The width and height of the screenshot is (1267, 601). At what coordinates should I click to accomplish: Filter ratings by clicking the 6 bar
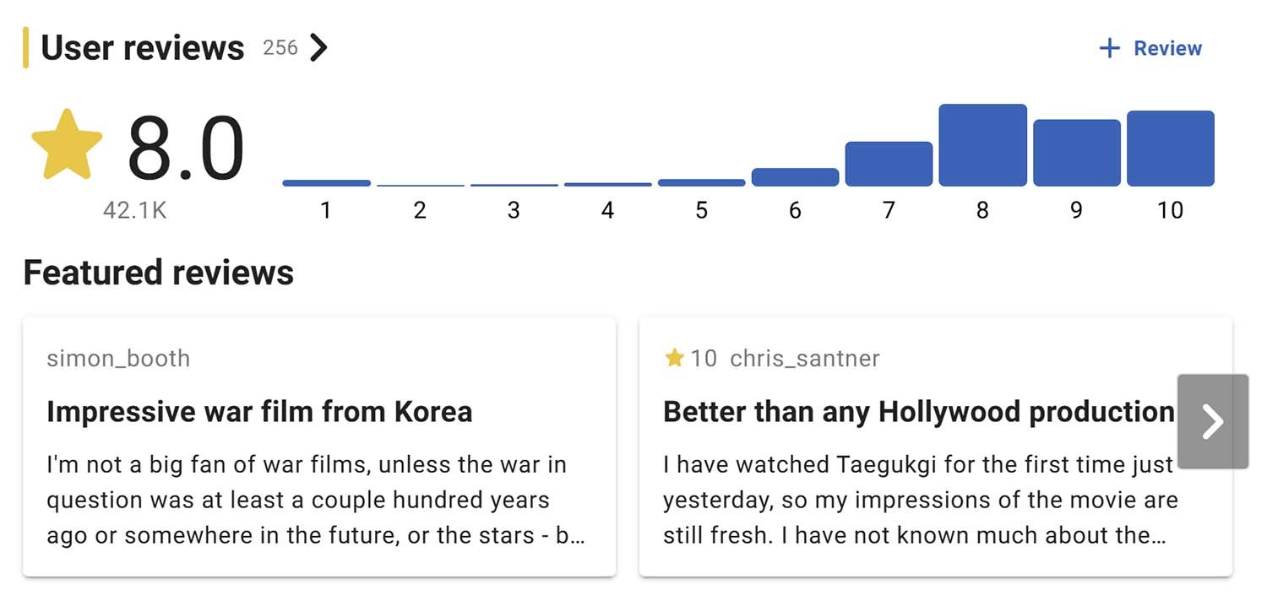[x=795, y=174]
